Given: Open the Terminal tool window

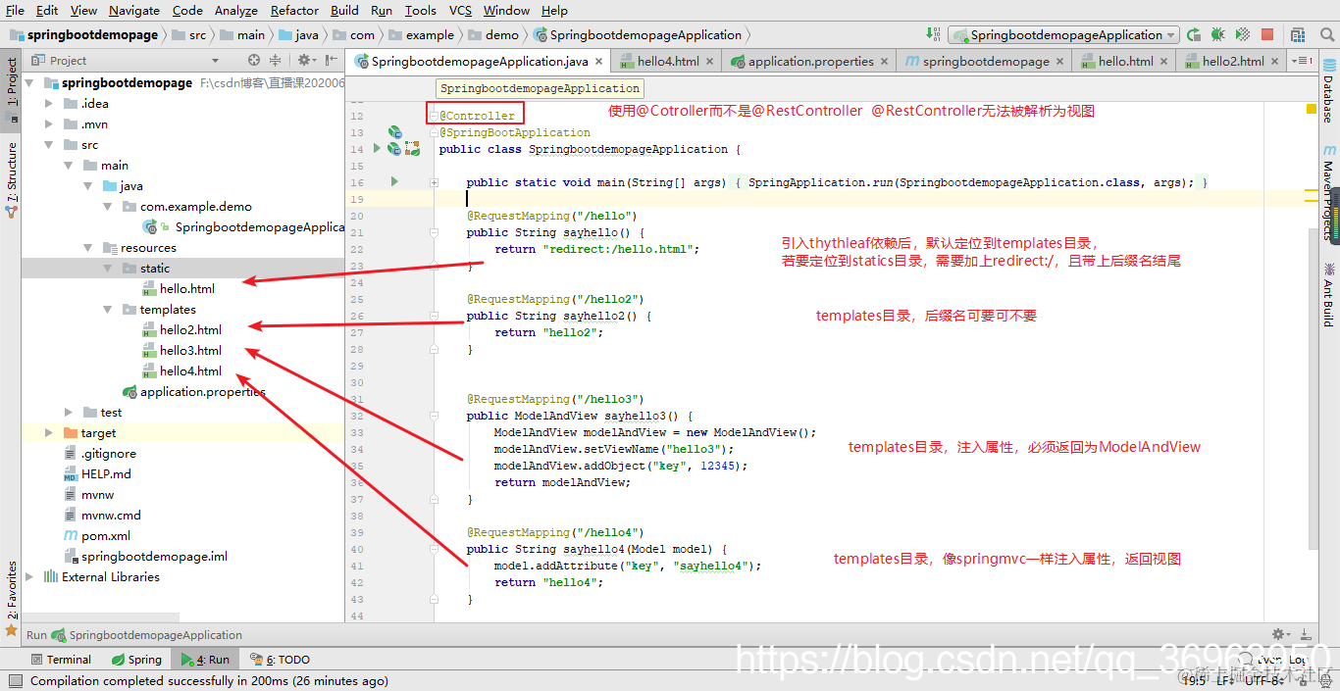Looking at the screenshot, I should [x=60, y=660].
